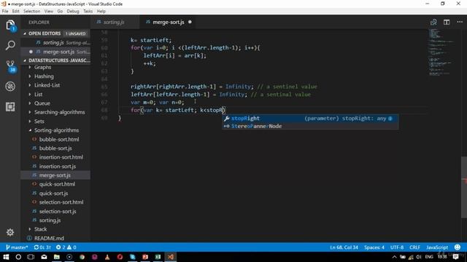The width and height of the screenshot is (467, 262).
Task: Expand the List folder
Action: click(38, 95)
